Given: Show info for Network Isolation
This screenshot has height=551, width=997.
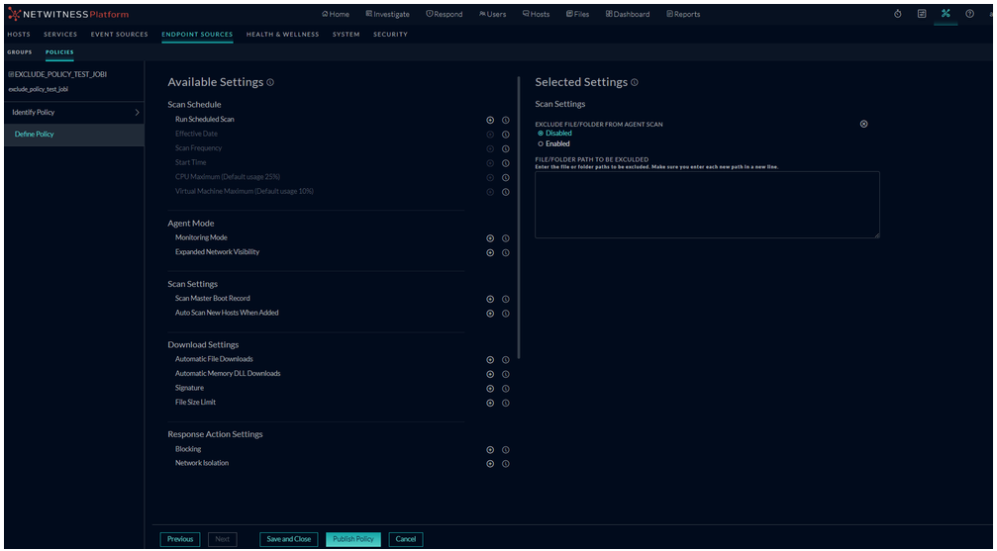Looking at the screenshot, I should pos(506,464).
